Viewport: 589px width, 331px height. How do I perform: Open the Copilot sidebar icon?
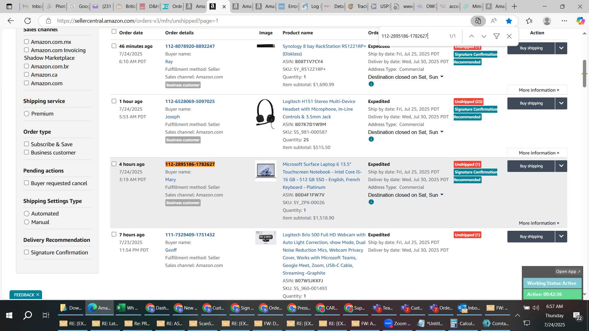coord(580,21)
